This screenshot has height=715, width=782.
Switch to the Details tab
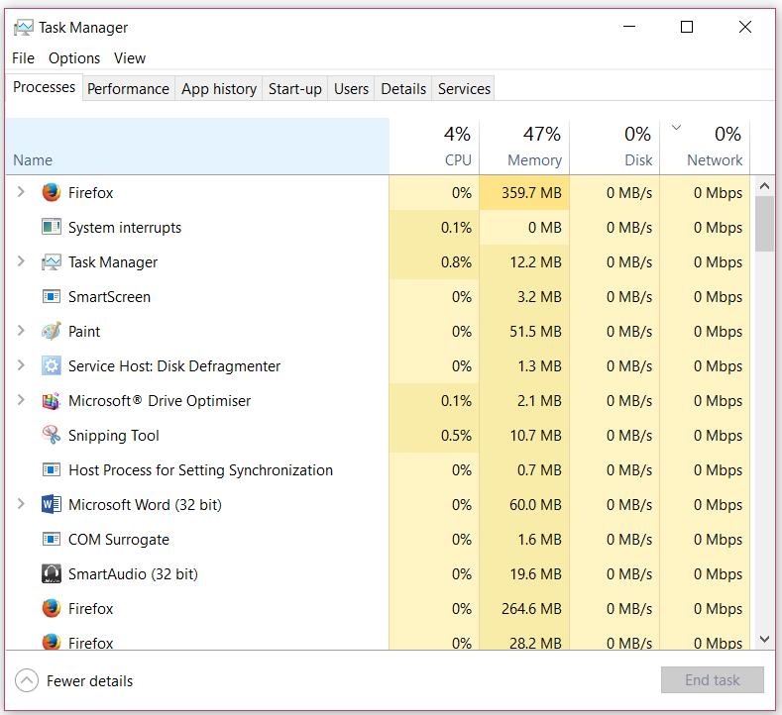(403, 89)
